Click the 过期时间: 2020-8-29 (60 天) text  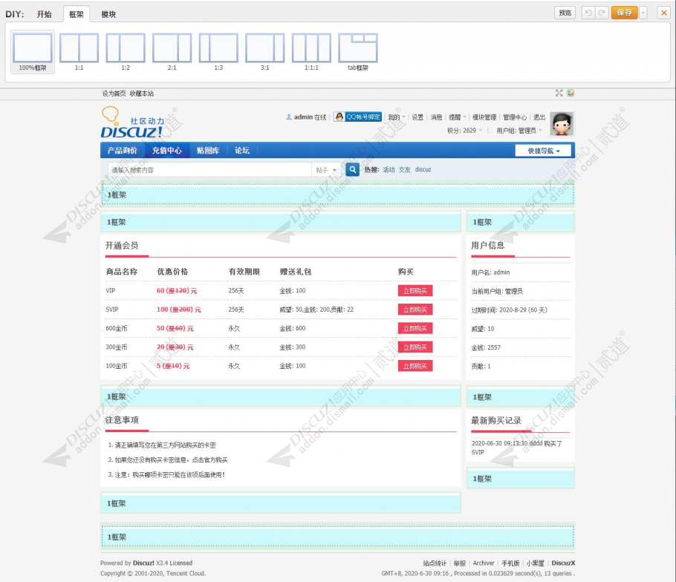click(x=509, y=310)
